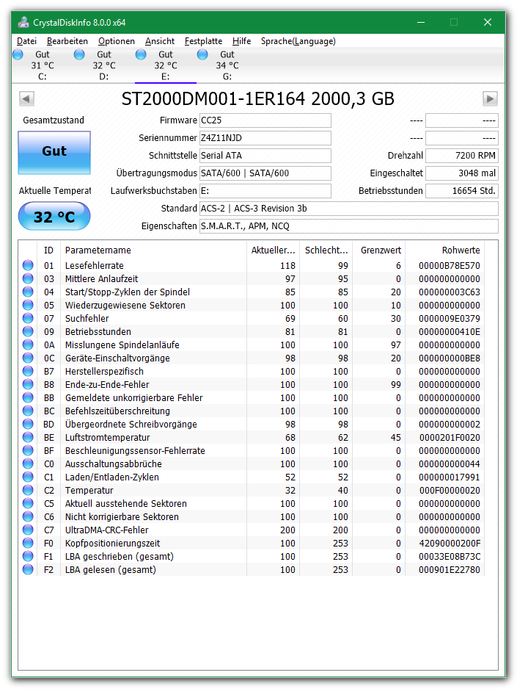Click status icon of Start/Stopp-Zyklen row

[28, 292]
